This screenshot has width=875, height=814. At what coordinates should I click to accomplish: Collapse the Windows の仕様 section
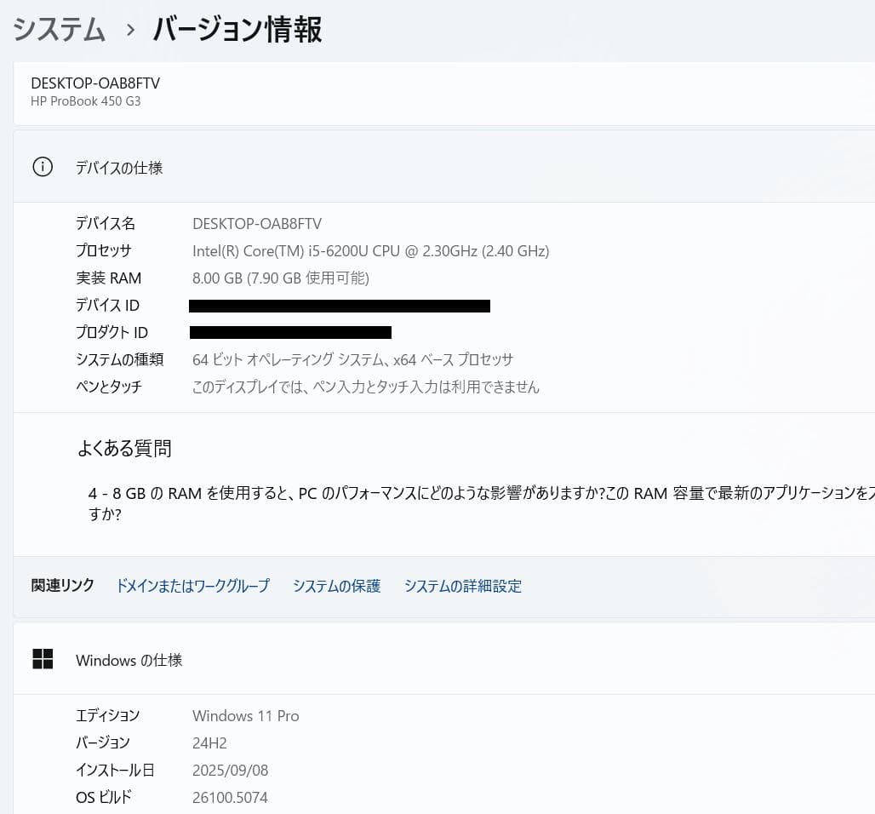click(x=129, y=660)
